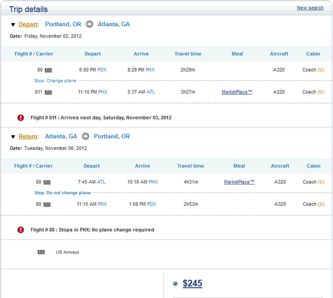Click ATL airport code at 5:37 AM

pos(151,92)
